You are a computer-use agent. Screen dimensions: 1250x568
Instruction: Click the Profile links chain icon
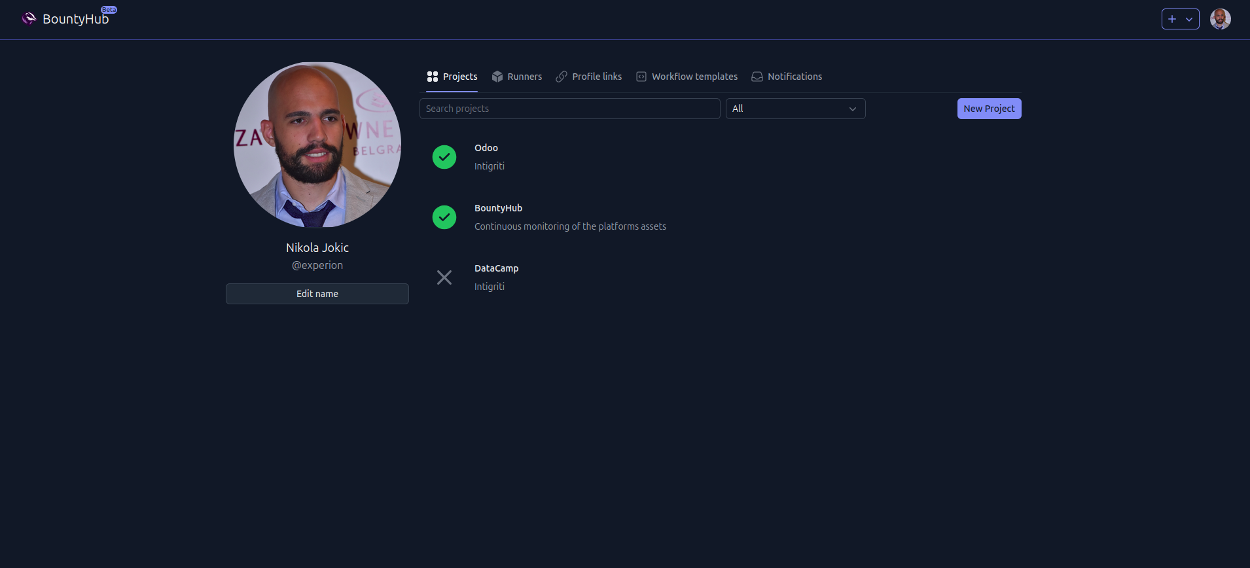point(562,77)
